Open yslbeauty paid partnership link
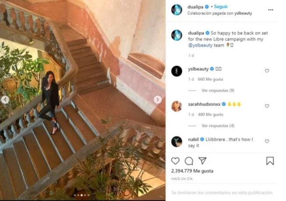The height and width of the screenshot is (201, 286). 243,13
